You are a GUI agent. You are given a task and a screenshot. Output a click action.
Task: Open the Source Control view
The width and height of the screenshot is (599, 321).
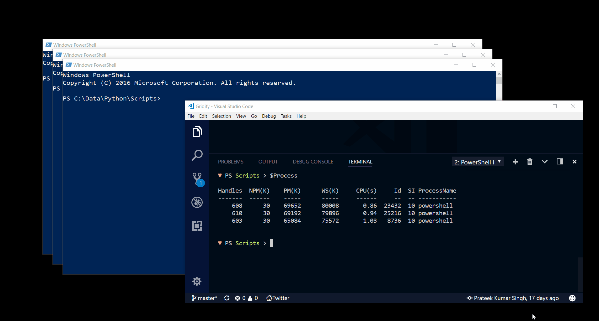198,179
